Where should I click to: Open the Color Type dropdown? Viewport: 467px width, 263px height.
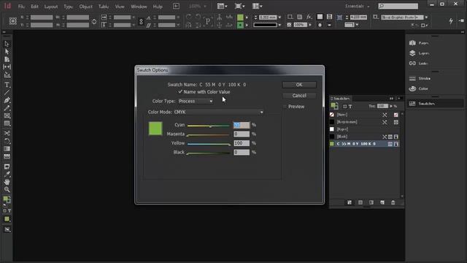[196, 101]
